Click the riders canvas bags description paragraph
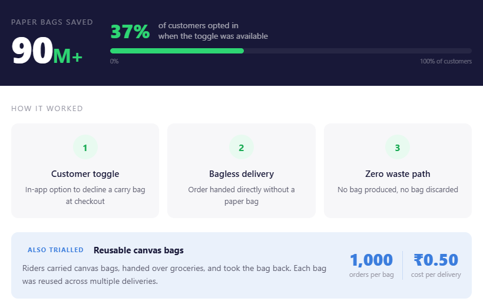The width and height of the screenshot is (483, 308). click(x=174, y=274)
